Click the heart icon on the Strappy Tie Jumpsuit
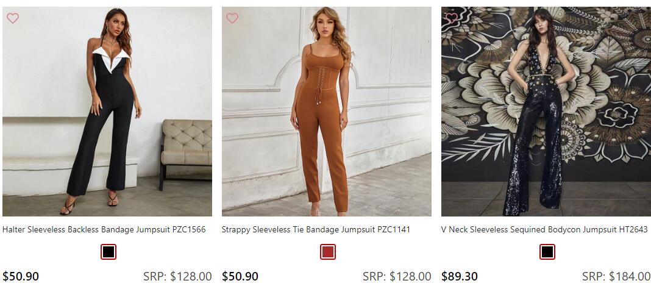The image size is (651, 286). click(232, 18)
